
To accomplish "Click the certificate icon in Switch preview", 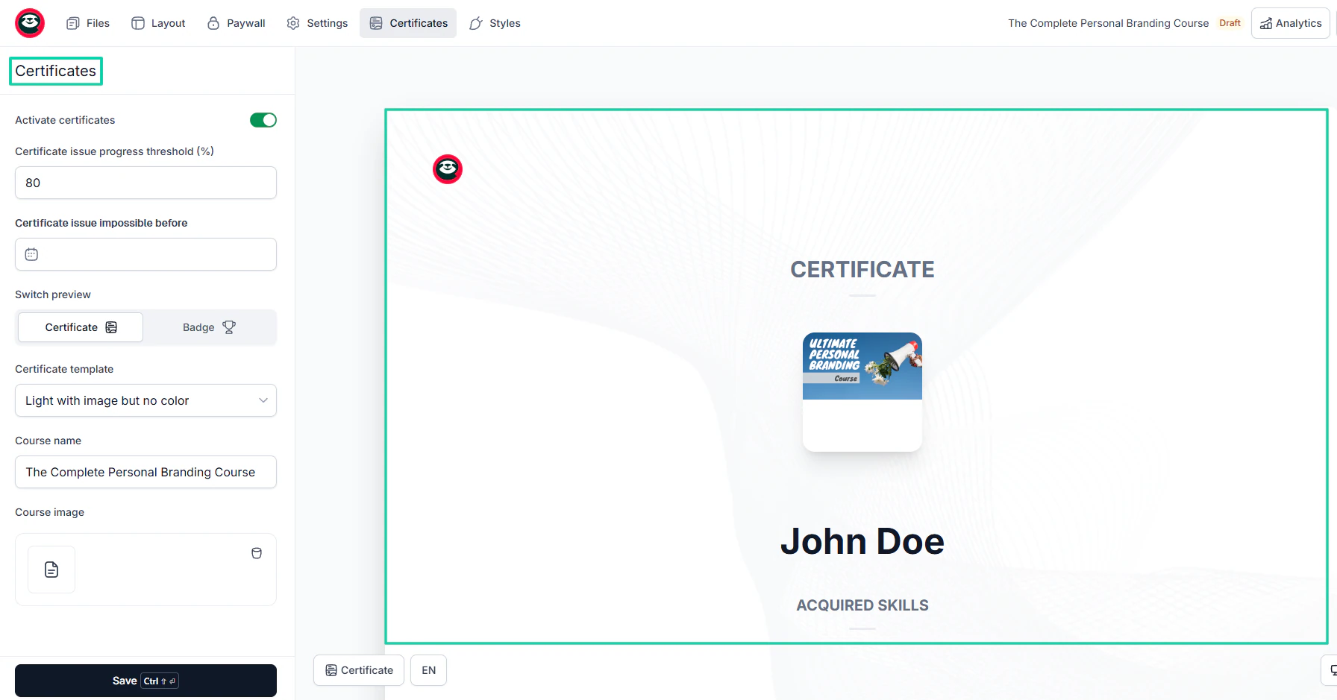I will 111,327.
